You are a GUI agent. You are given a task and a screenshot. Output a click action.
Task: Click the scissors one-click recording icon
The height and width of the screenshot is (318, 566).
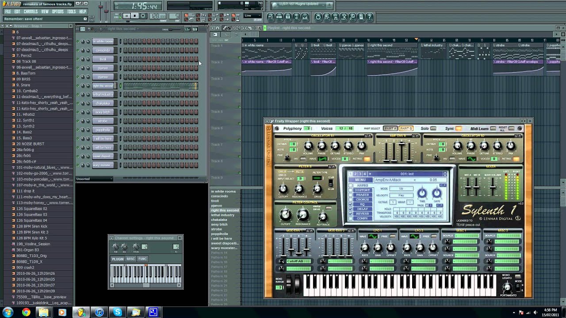344,17
